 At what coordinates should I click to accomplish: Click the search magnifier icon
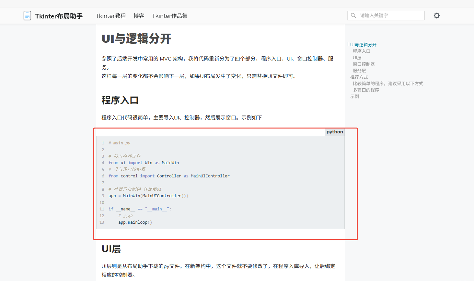click(353, 16)
